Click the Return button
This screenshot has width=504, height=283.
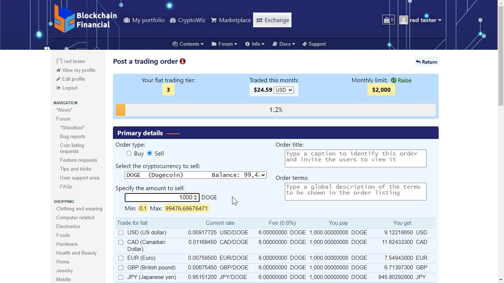tap(427, 62)
